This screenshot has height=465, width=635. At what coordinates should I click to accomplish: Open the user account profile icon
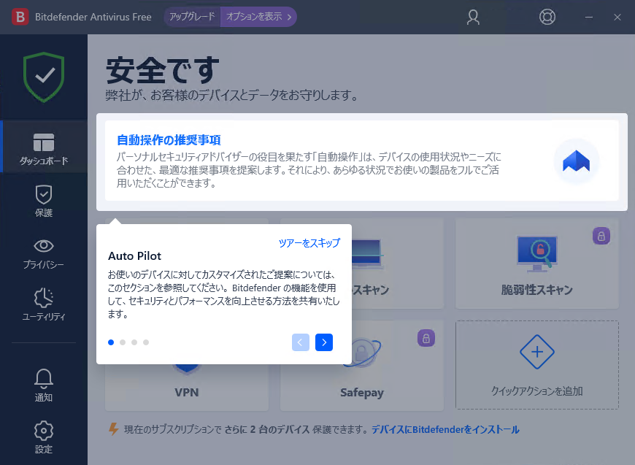(473, 17)
